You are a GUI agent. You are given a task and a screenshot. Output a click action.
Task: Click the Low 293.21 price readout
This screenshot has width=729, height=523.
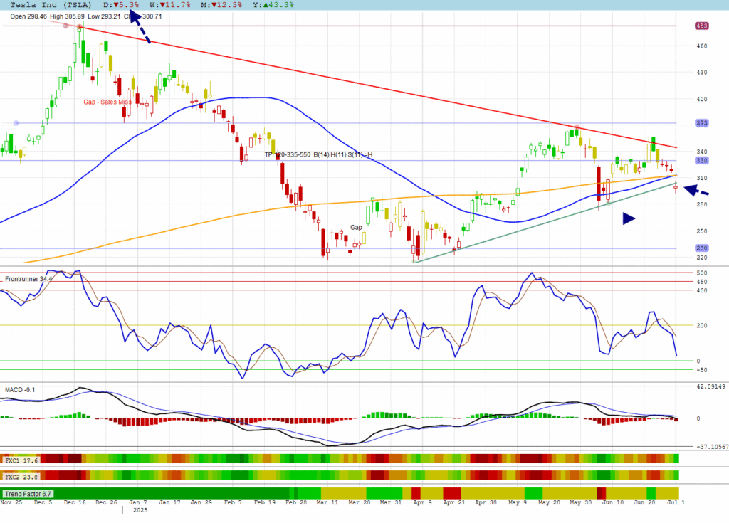(x=104, y=16)
